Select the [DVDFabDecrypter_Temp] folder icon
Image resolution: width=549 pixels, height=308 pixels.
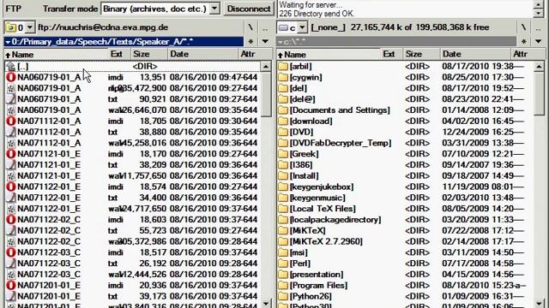pyautogui.click(x=283, y=143)
